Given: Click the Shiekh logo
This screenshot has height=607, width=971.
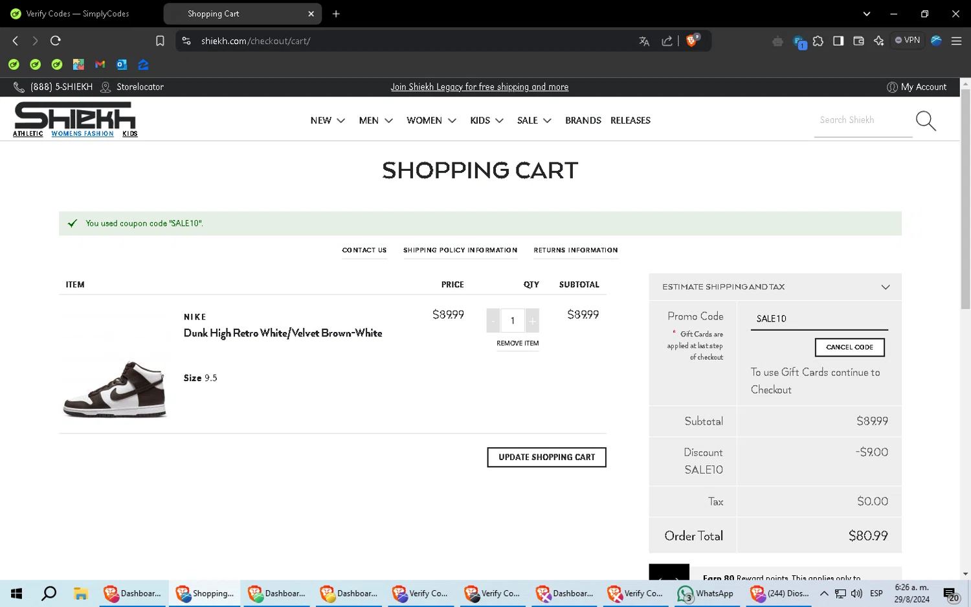Looking at the screenshot, I should click(74, 116).
